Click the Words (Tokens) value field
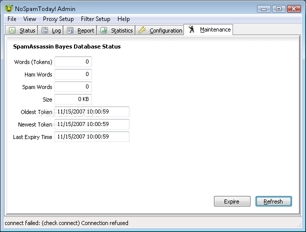 73,61
